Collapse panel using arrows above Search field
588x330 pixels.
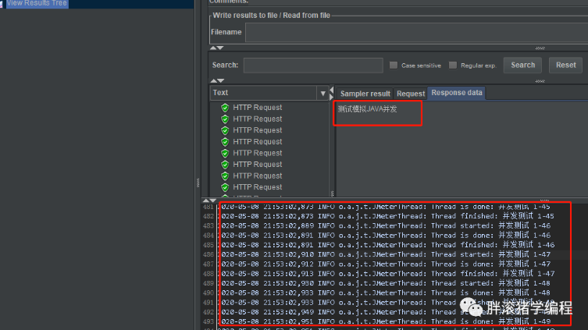coord(217,48)
